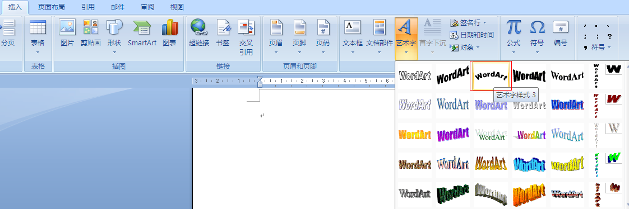The image size is (629, 209).
Task: Pick the vertical black WordArt style
Action: click(596, 75)
